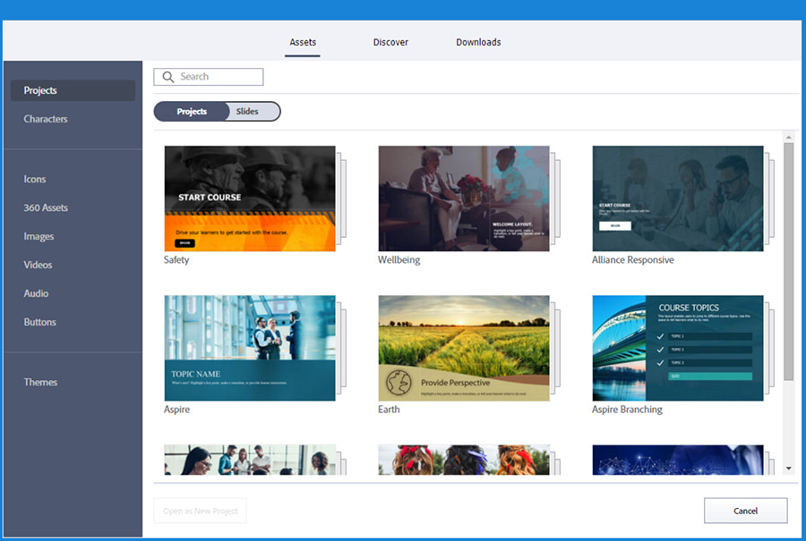Select the blue network project thumbnail

pyautogui.click(x=678, y=460)
